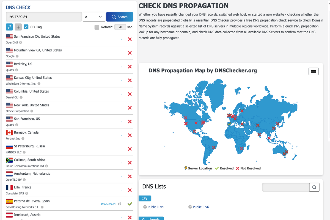Click info icon beside YANDEX LLC
This screenshot has height=220, width=330.
pos(24,152)
